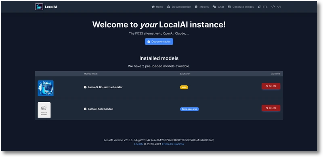The image size is (323, 157).
Task: Delete the llama-3-8b-instruct-coder model
Action: coord(271,86)
